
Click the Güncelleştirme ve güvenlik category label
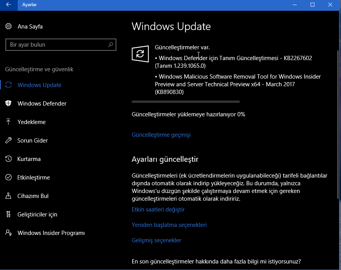click(39, 69)
